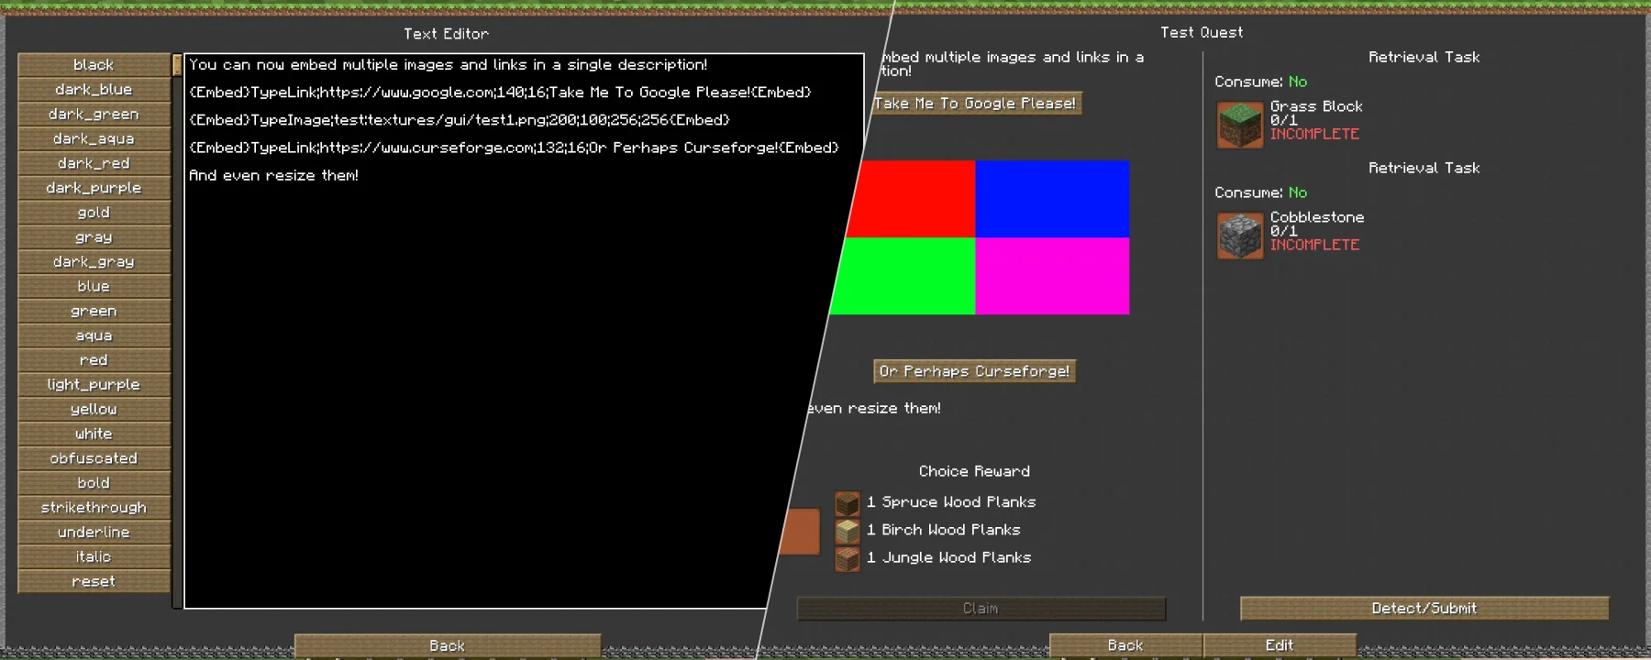The width and height of the screenshot is (1651, 660).
Task: Apply italic text formatting
Action: tap(94, 557)
